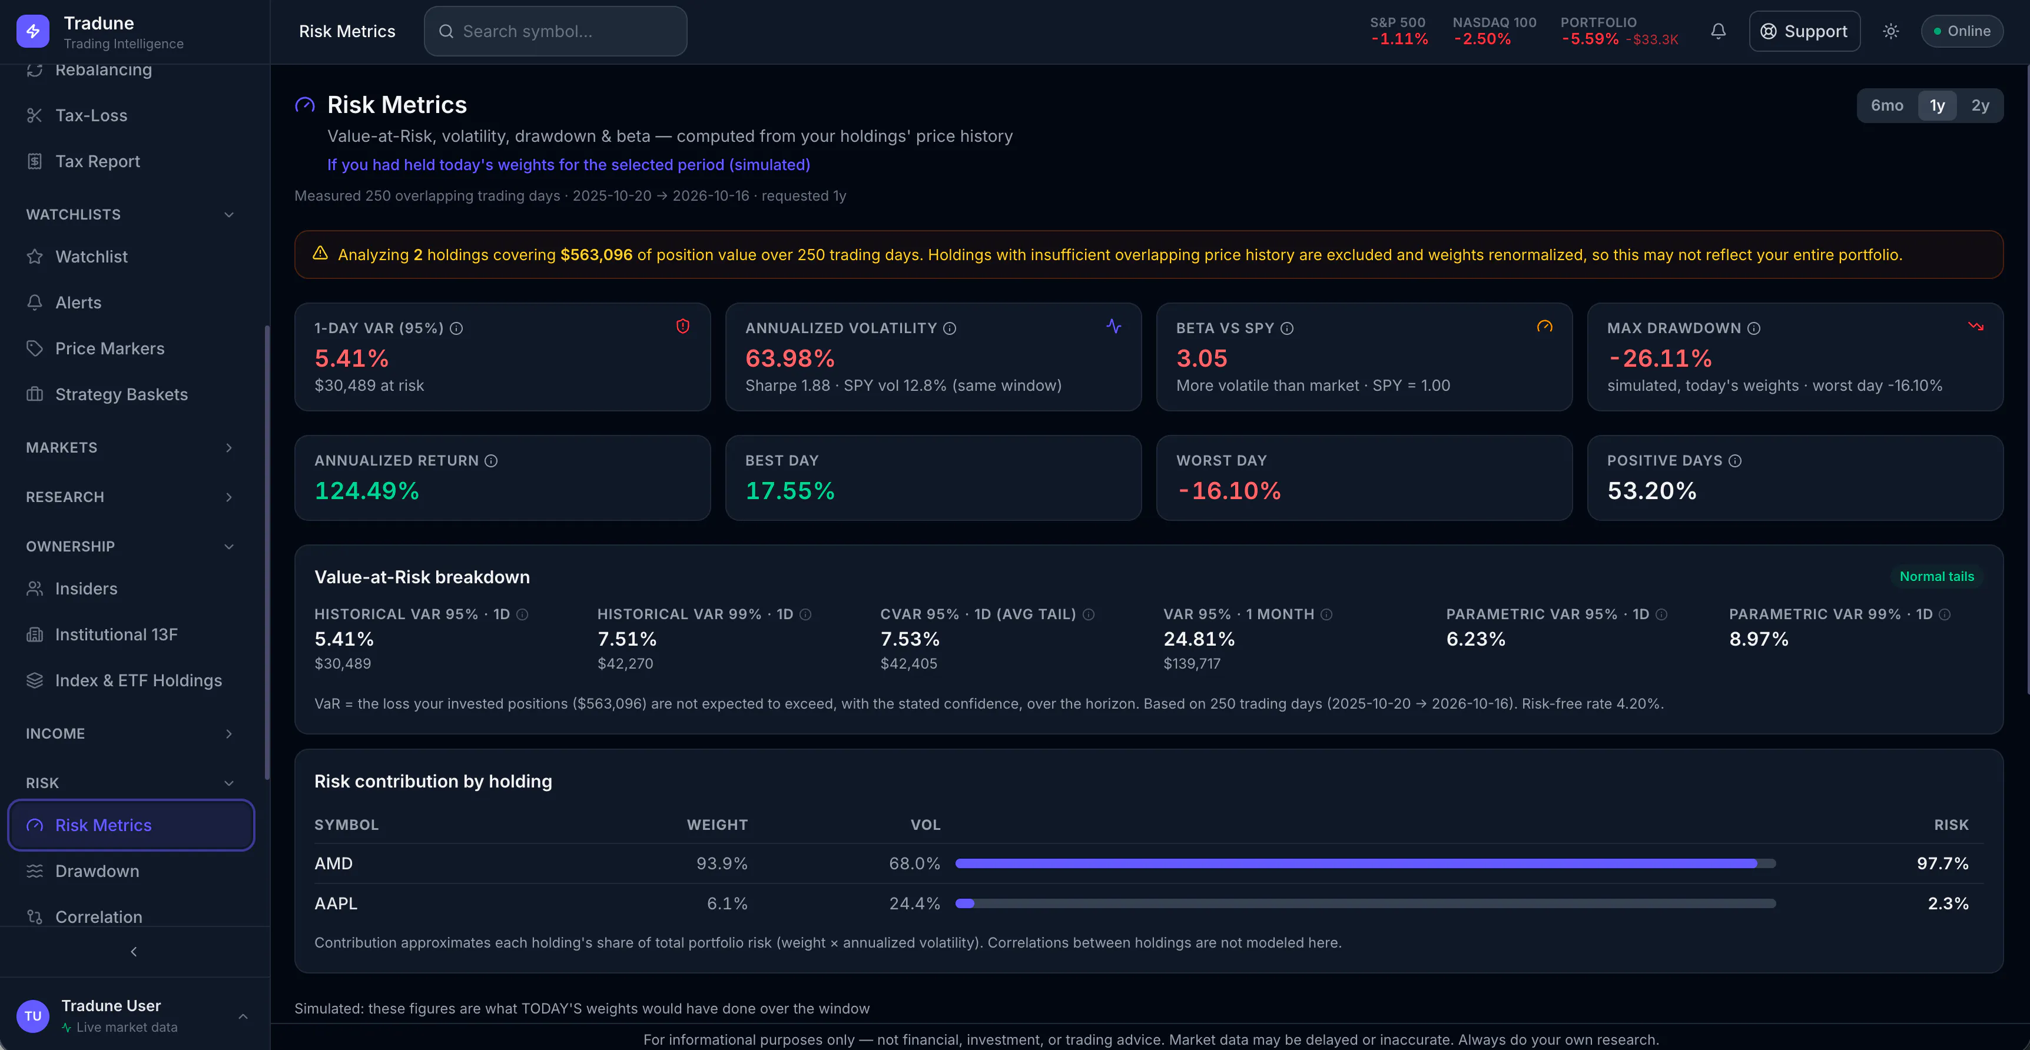Click info icon beside Annualized Return
The height and width of the screenshot is (1050, 2030).
pyautogui.click(x=491, y=461)
